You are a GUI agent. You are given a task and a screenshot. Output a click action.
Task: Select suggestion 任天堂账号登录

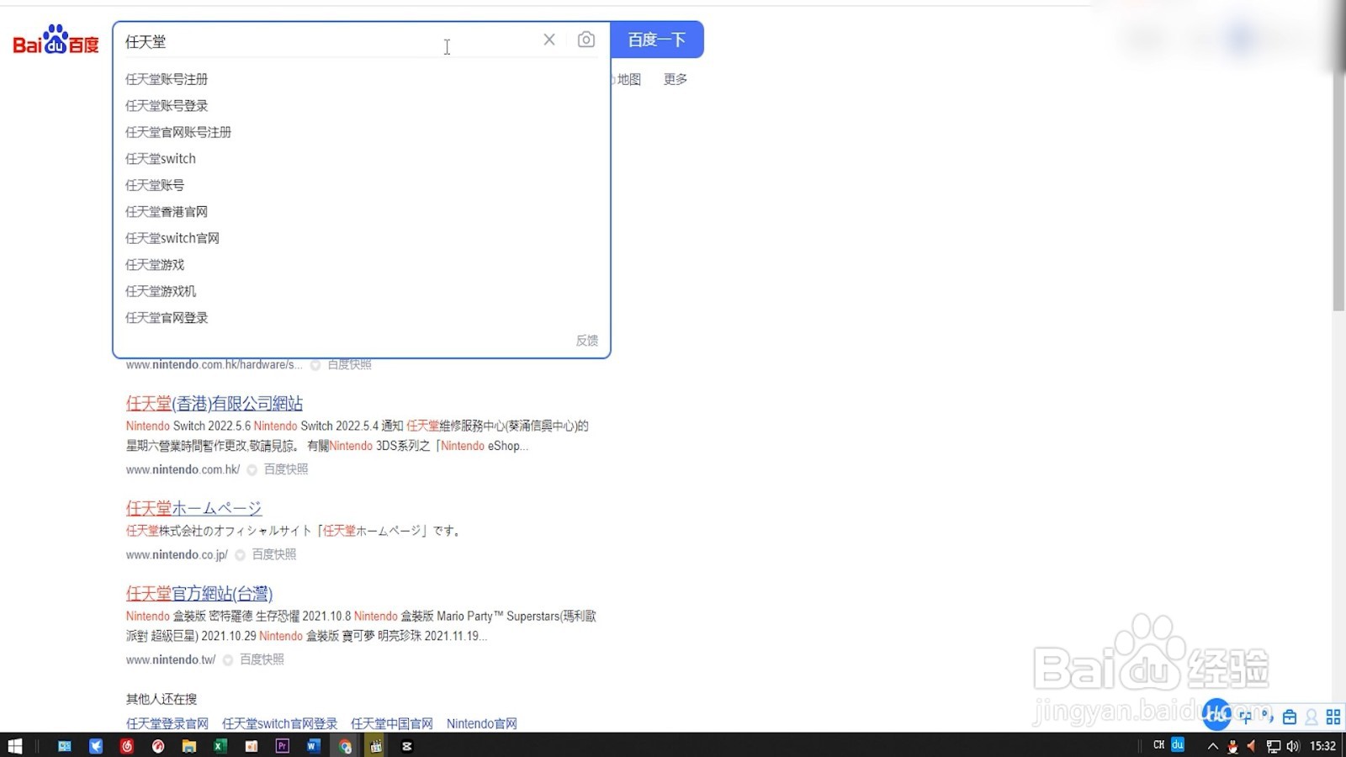(167, 105)
